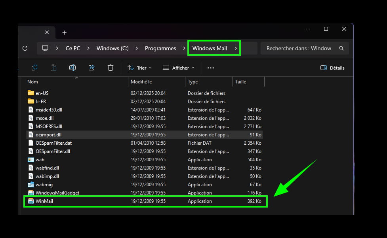Viewport: 387px width, 238px height.
Task: Open the Afficher view dropdown
Action: (179, 68)
